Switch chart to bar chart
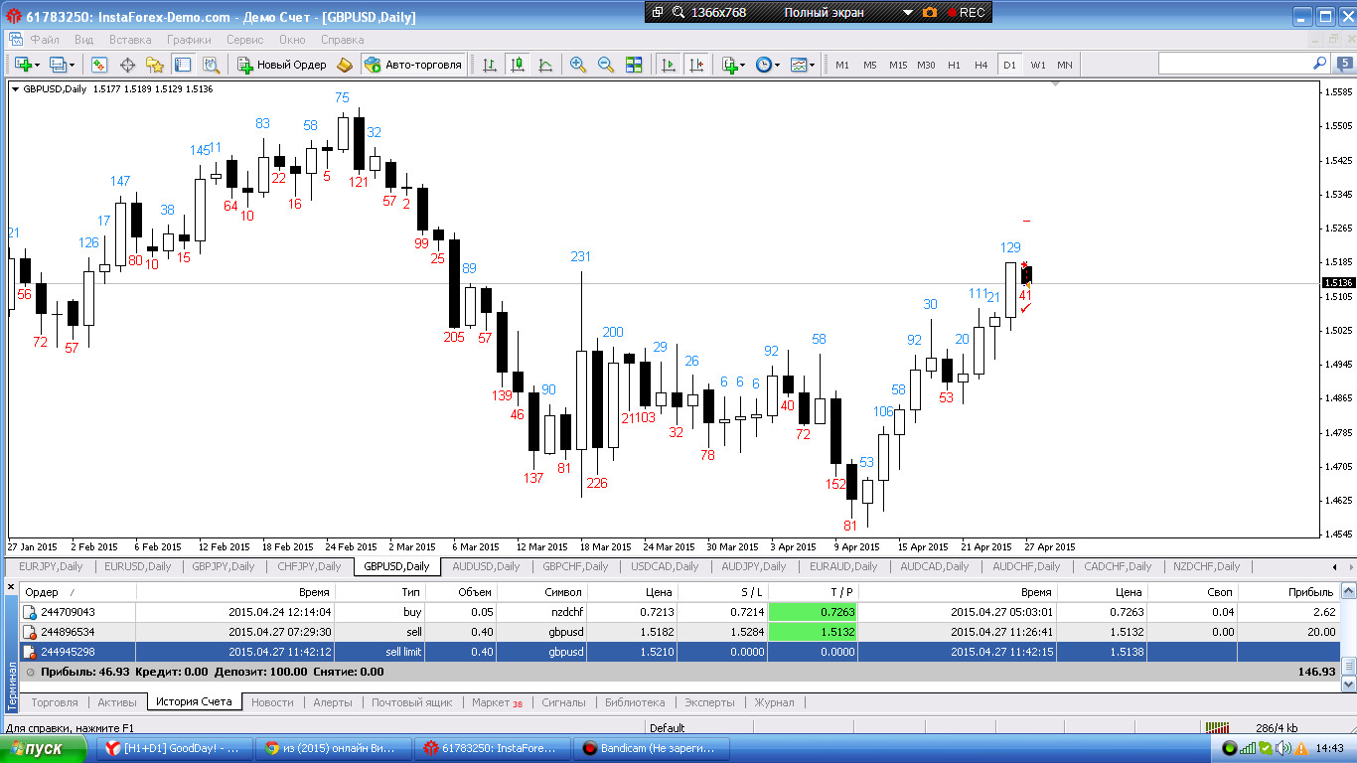Screen dimensions: 1357x763 490,65
